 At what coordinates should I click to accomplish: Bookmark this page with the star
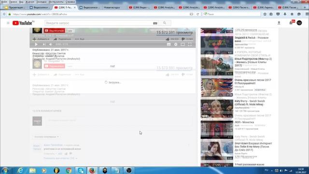point(265,14)
